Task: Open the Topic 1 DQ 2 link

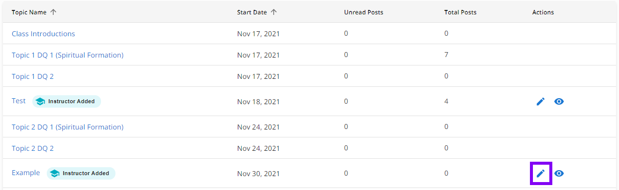Action: point(33,76)
